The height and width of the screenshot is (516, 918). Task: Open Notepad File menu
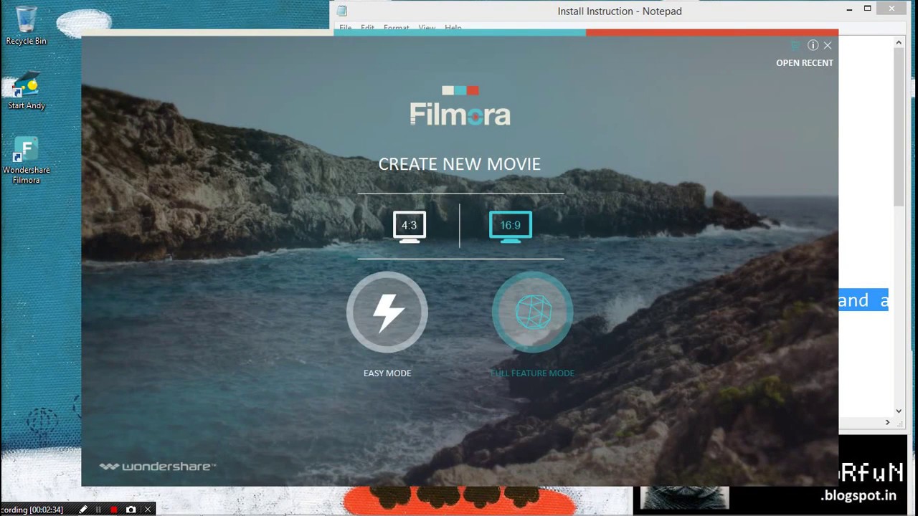(x=346, y=28)
